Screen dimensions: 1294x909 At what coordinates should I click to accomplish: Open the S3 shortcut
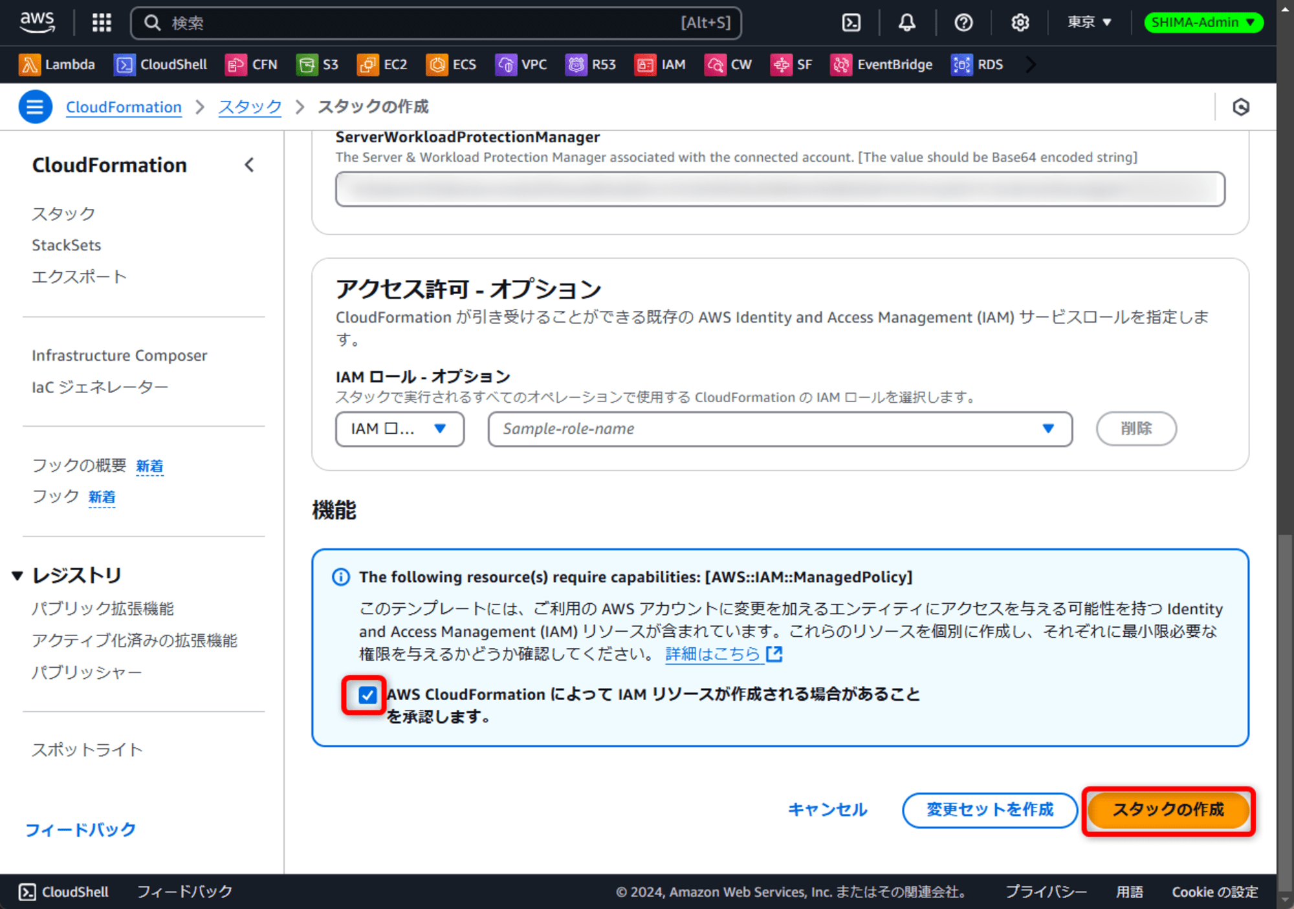[317, 65]
